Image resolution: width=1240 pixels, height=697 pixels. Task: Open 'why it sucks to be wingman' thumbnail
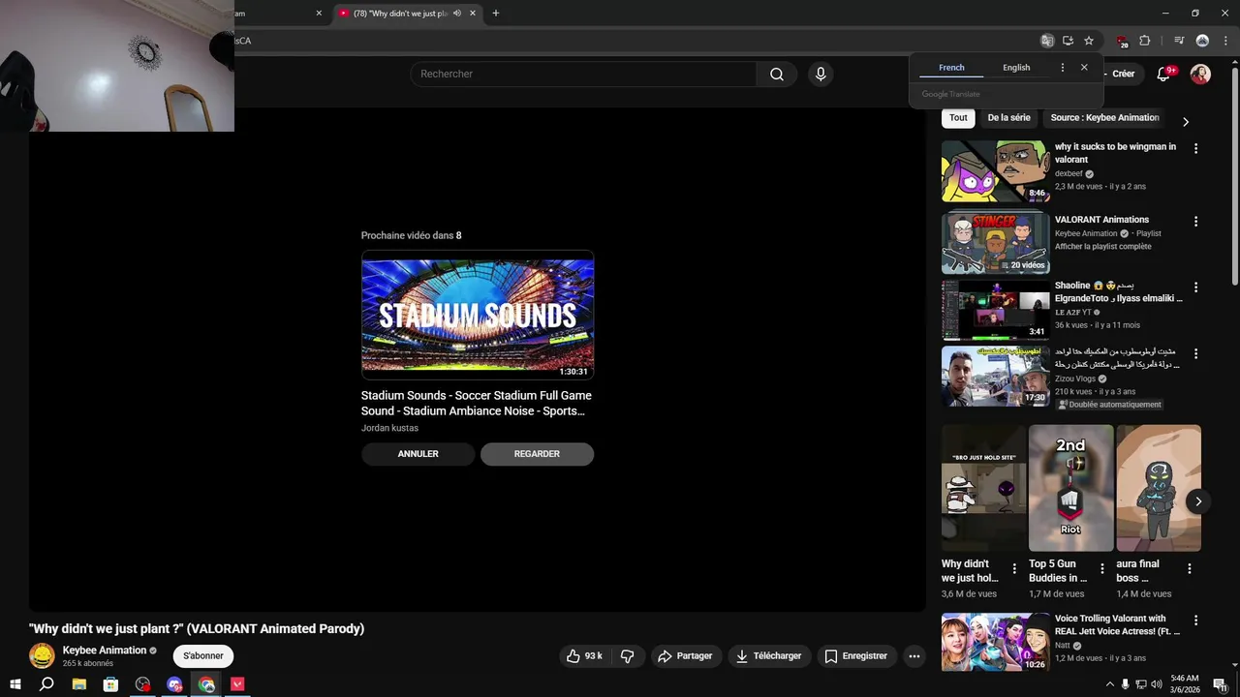pos(995,171)
